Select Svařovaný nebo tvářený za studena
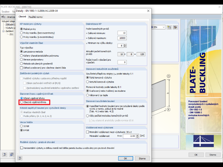The image size is (223, 167). (88, 91)
